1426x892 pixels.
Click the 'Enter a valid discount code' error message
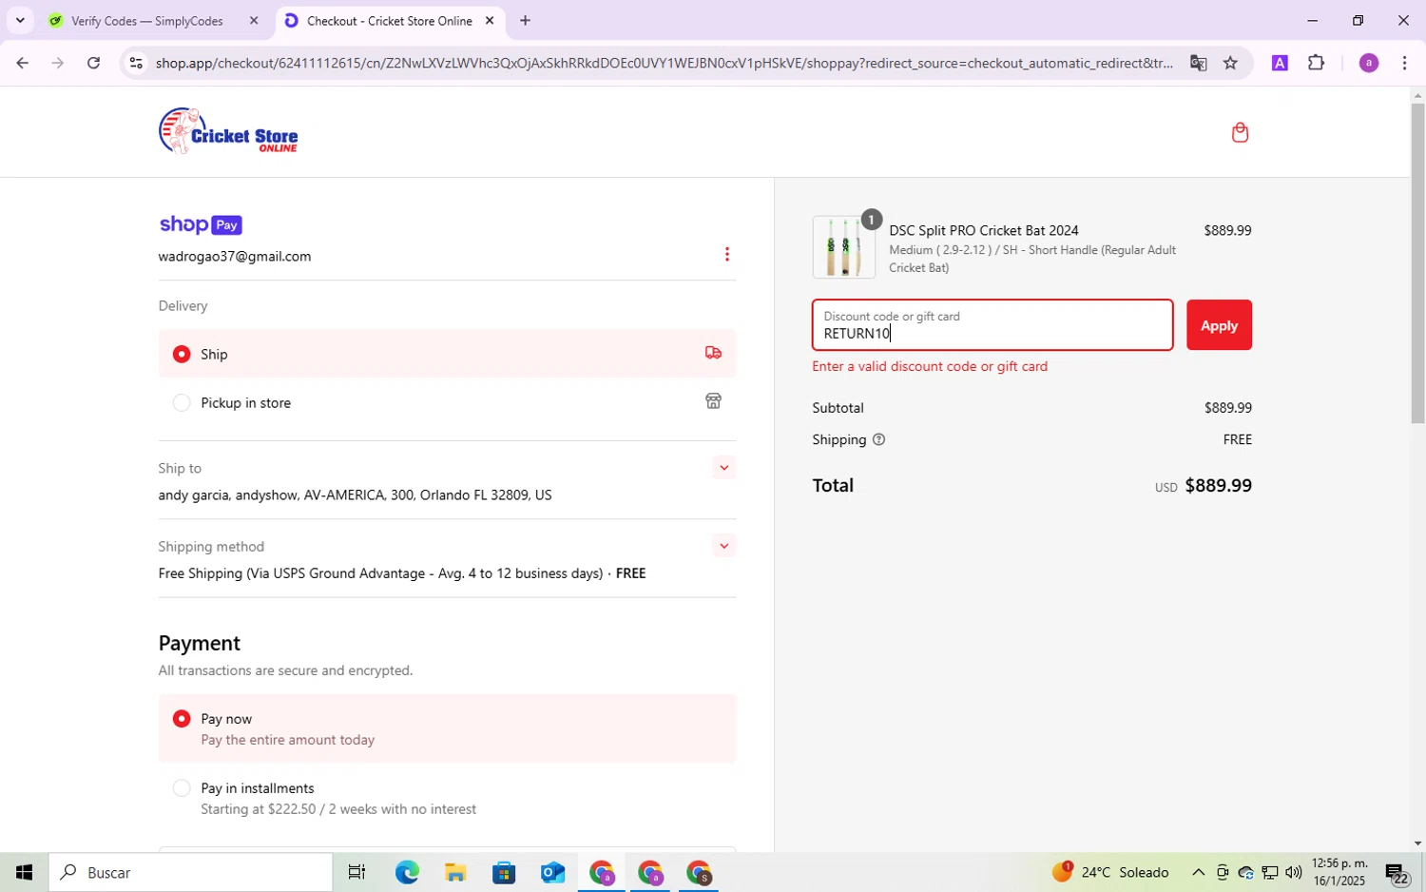click(x=930, y=366)
